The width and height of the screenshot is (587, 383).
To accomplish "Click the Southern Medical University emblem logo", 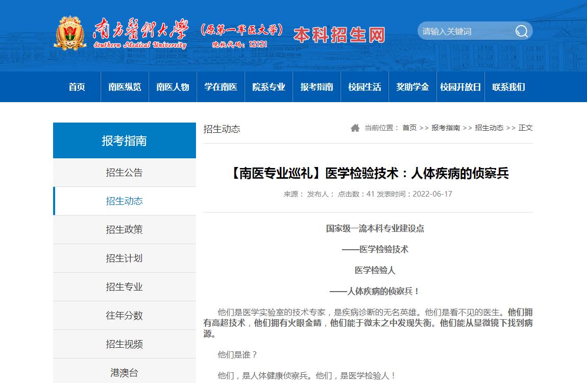I will (x=70, y=33).
